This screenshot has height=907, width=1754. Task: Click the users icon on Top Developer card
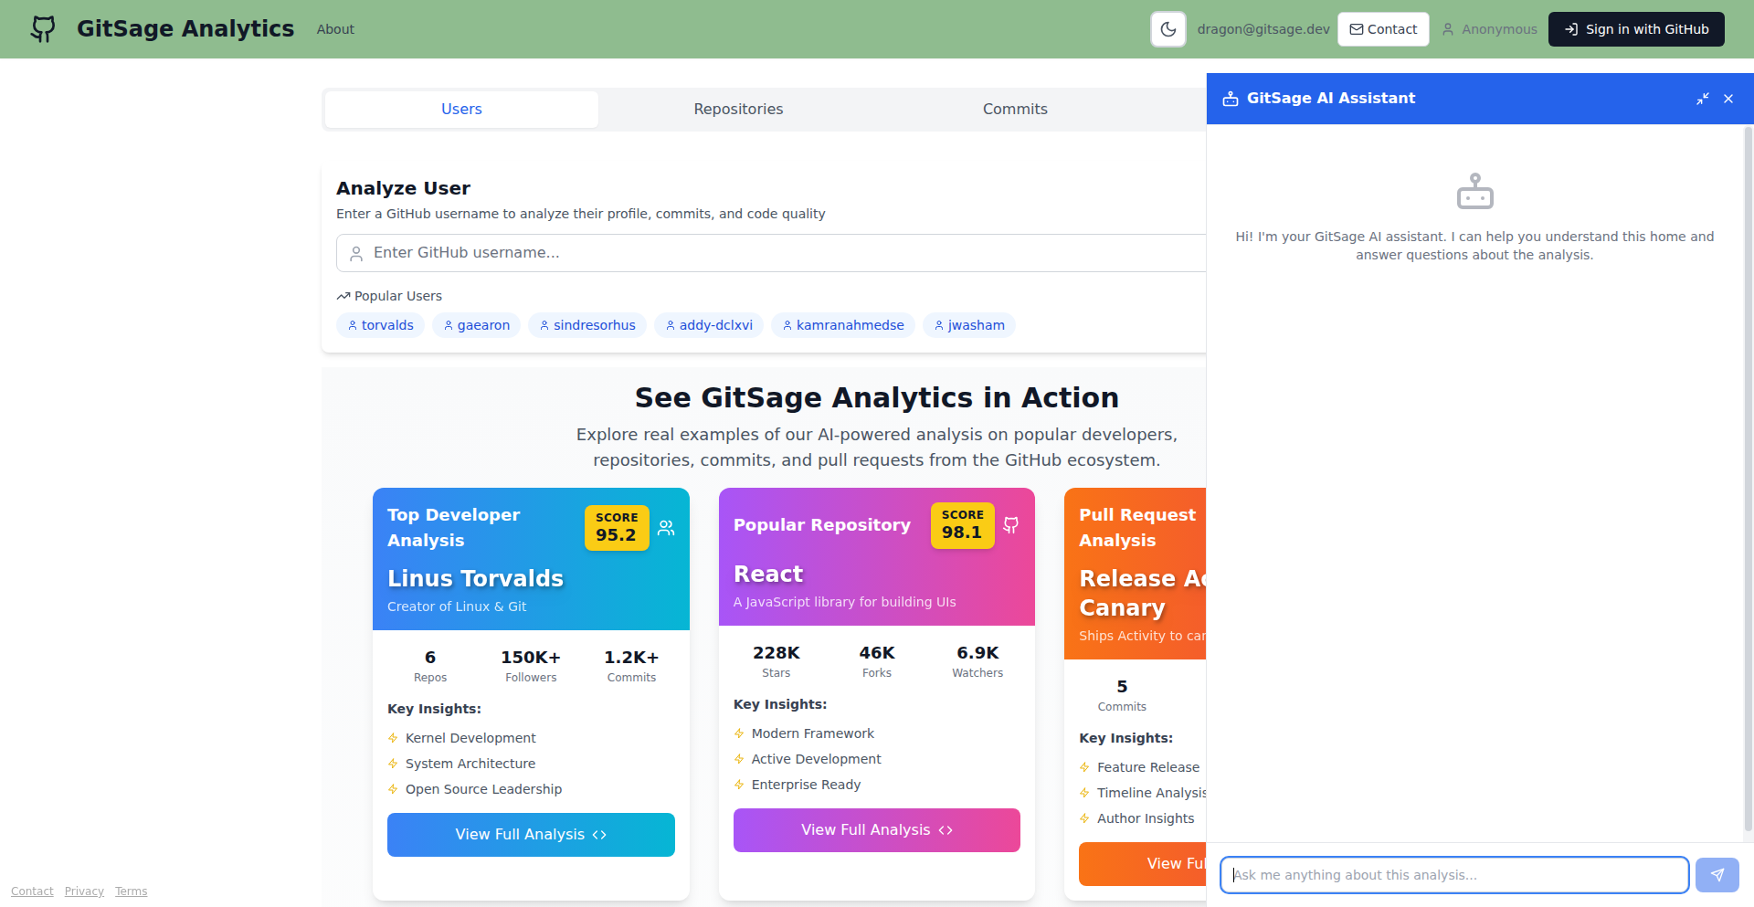click(x=666, y=528)
